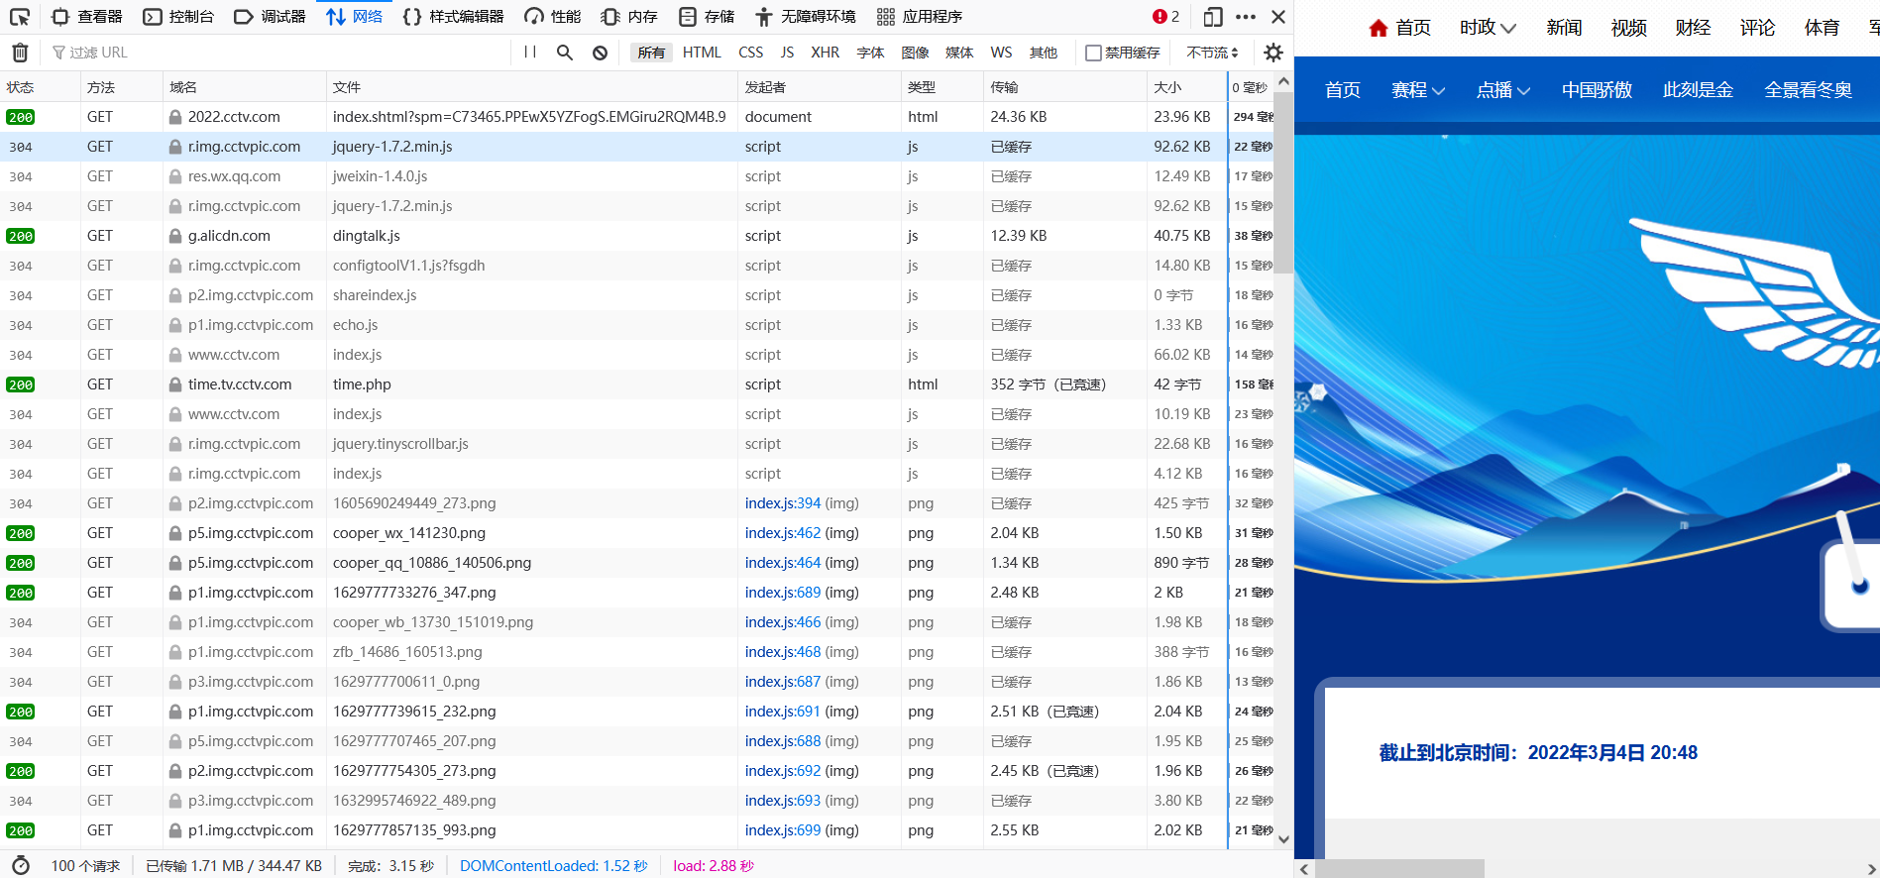This screenshot has width=1880, height=878.
Task: Open the Style Editor (样式编辑器) tab
Action: (453, 17)
